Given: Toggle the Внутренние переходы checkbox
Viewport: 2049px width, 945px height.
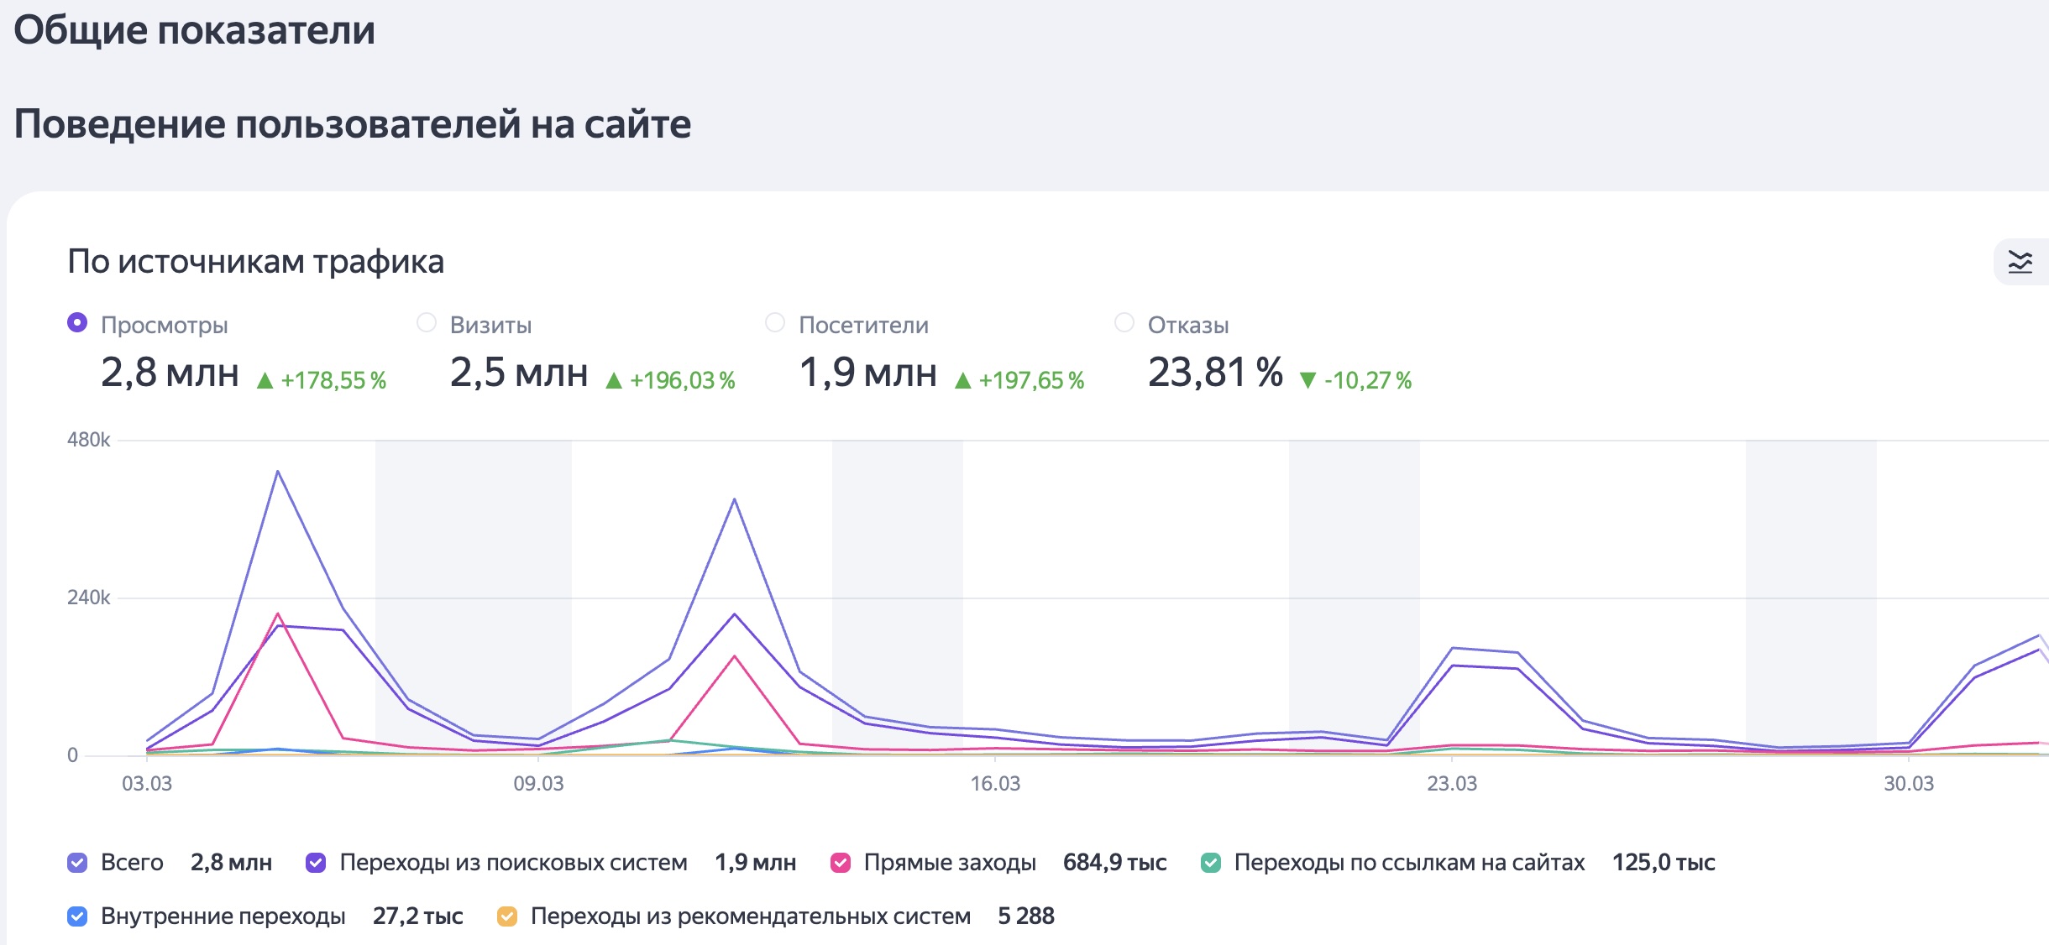Looking at the screenshot, I should click(77, 916).
